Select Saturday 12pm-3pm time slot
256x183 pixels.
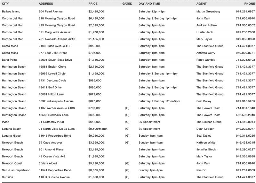point(152,11)
